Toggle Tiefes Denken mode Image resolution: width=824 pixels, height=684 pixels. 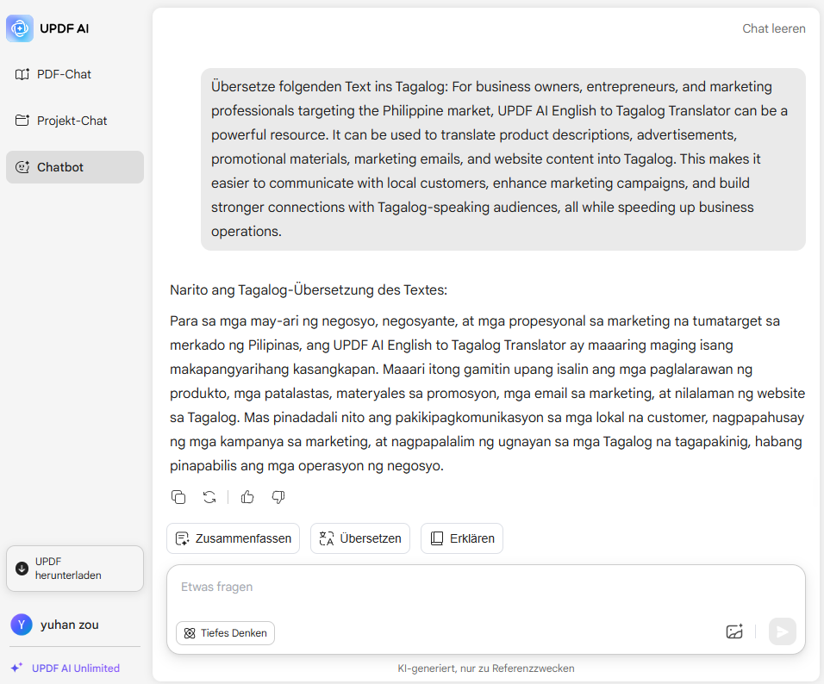click(x=226, y=633)
